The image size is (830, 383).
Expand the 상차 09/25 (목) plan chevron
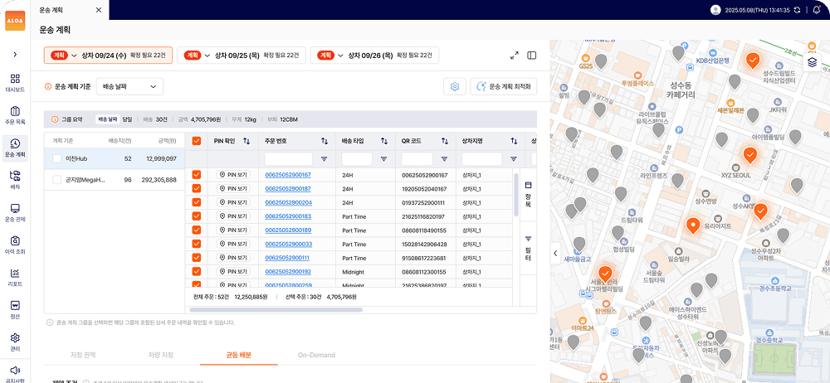(207, 55)
